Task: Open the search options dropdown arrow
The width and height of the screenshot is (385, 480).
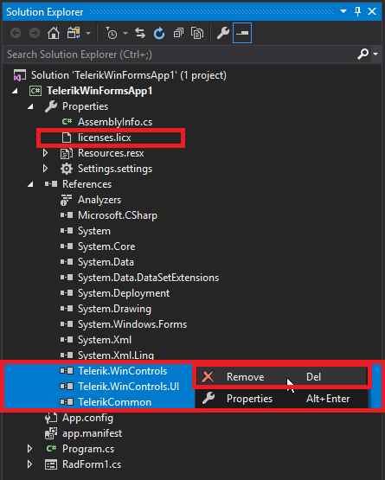Action: 375,54
